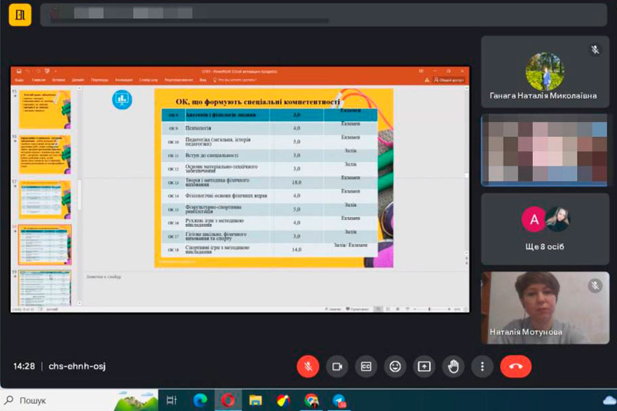Raise hand in the meeting
This screenshot has width=617, height=411.
(x=452, y=366)
